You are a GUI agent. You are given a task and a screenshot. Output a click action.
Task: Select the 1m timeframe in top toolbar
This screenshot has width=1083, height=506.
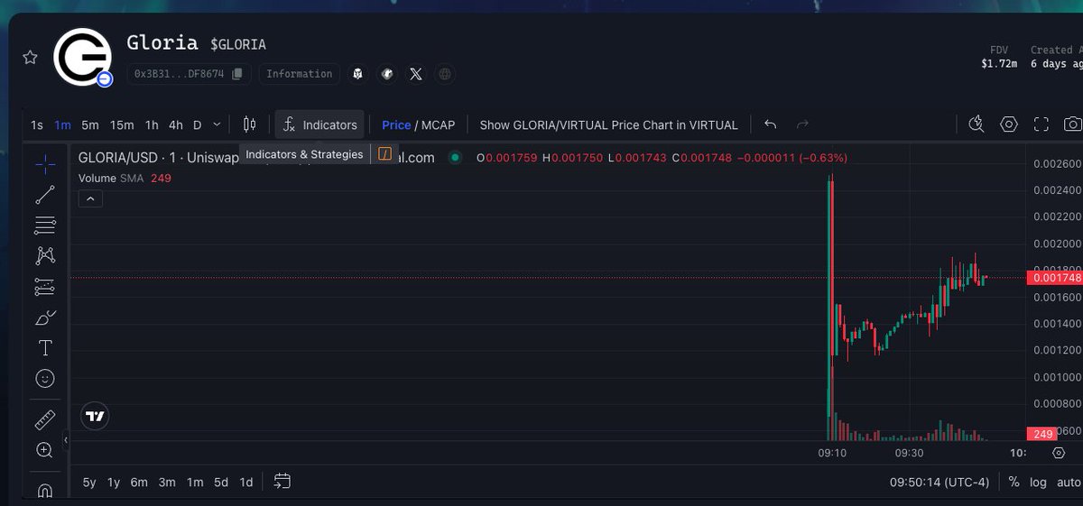(x=62, y=125)
